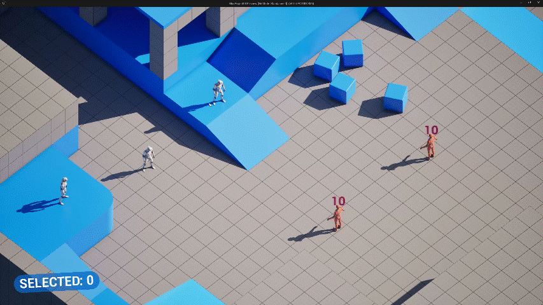The width and height of the screenshot is (543, 305).
Task: Select the white soldier on the left light-blue platform
Action: pyautogui.click(x=64, y=191)
